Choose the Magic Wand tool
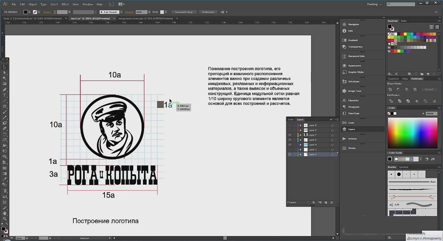443x241 pixels. pyautogui.click(x=4, y=78)
